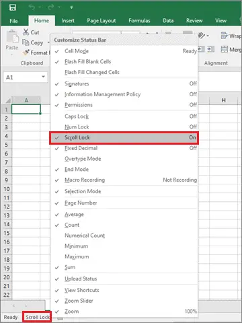Enable Num Lock status indicator
Screen dimensions: 242x323
click(124, 127)
